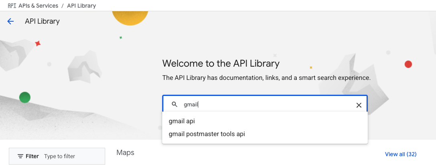Open APIs & Services breadcrumb
436x165 pixels.
coord(38,6)
